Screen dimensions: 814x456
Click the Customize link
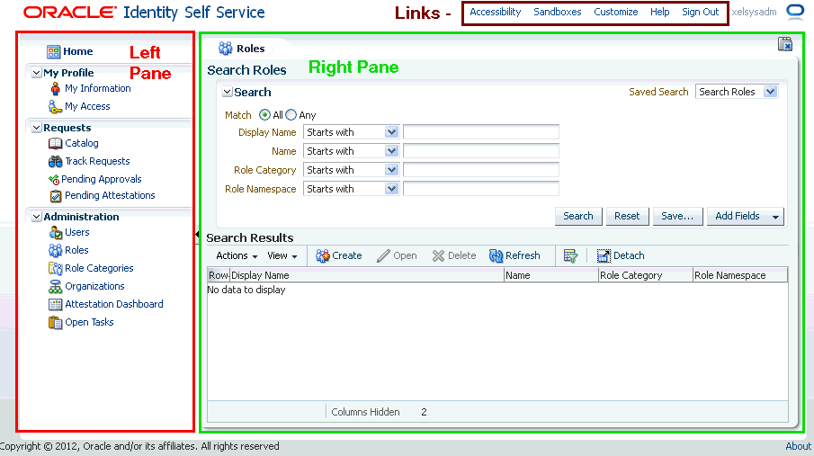point(616,12)
